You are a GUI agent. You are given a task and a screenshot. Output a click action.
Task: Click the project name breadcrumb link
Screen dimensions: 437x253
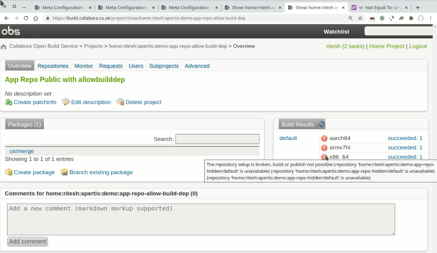(168, 46)
